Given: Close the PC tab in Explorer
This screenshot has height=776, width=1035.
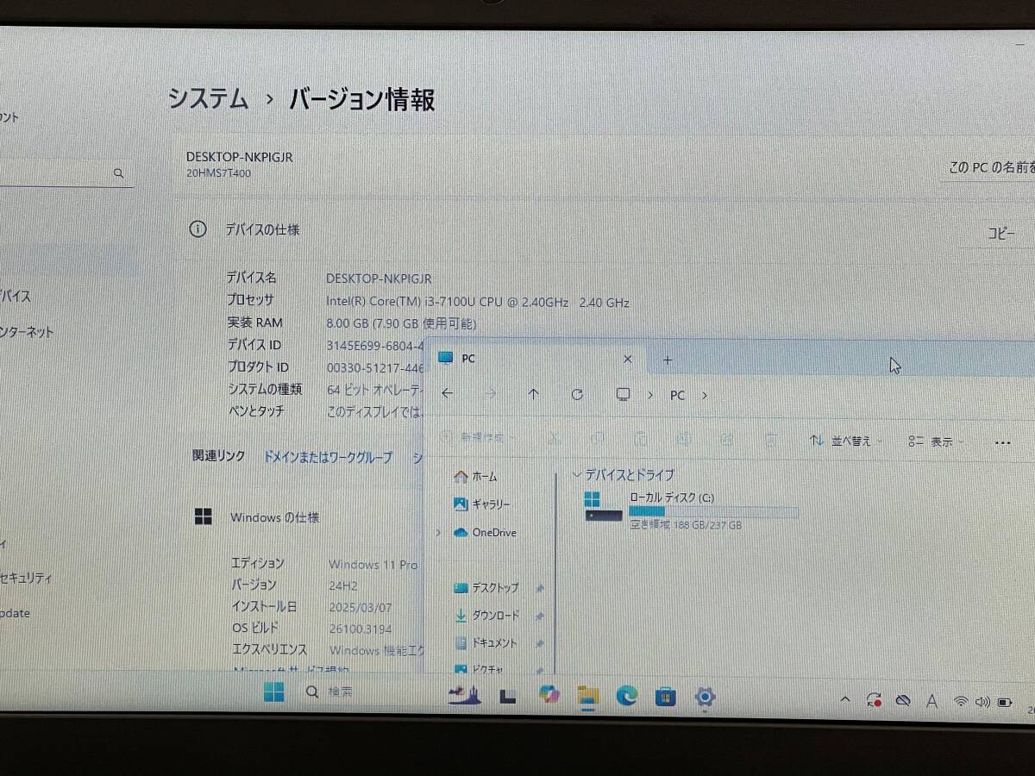Looking at the screenshot, I should [x=628, y=359].
